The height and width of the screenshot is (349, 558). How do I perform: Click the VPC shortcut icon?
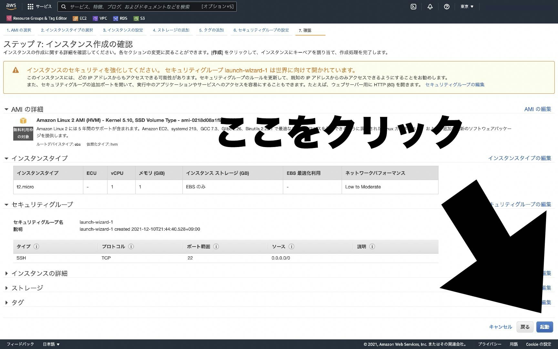click(x=95, y=18)
